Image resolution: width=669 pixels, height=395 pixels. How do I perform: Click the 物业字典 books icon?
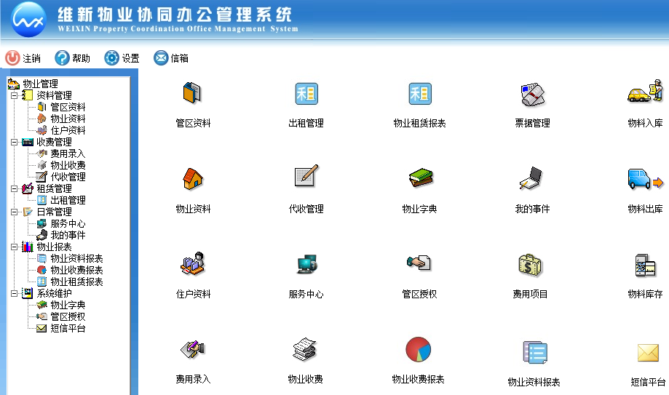[x=419, y=177]
